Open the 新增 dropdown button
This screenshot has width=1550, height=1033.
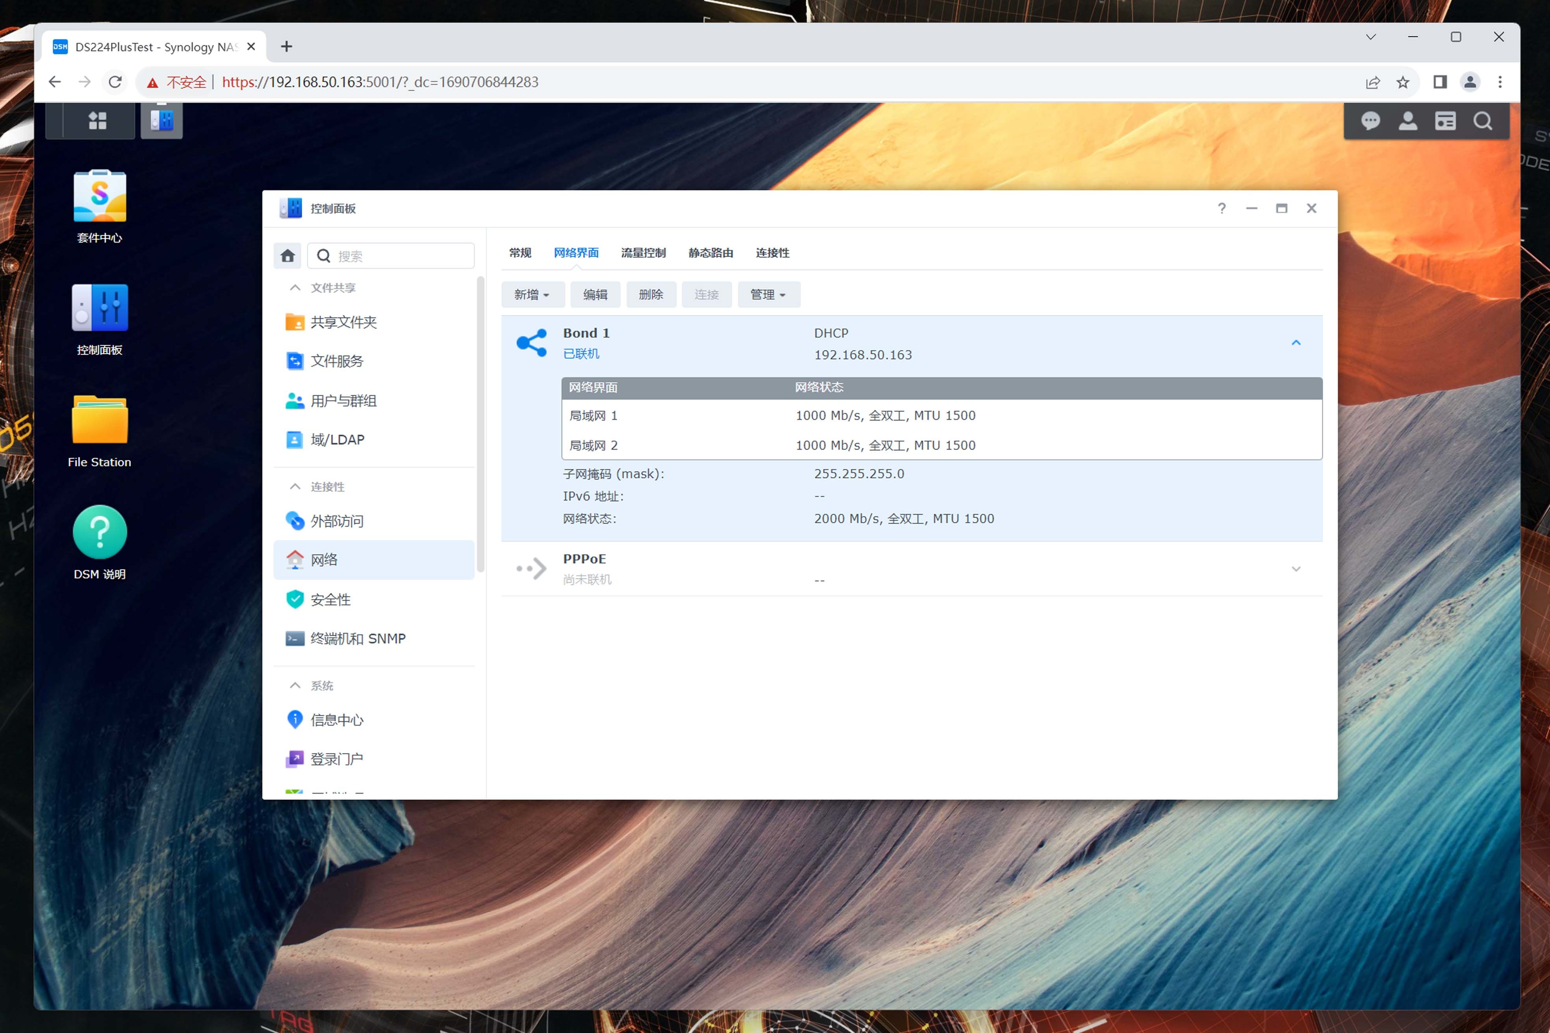click(x=532, y=294)
